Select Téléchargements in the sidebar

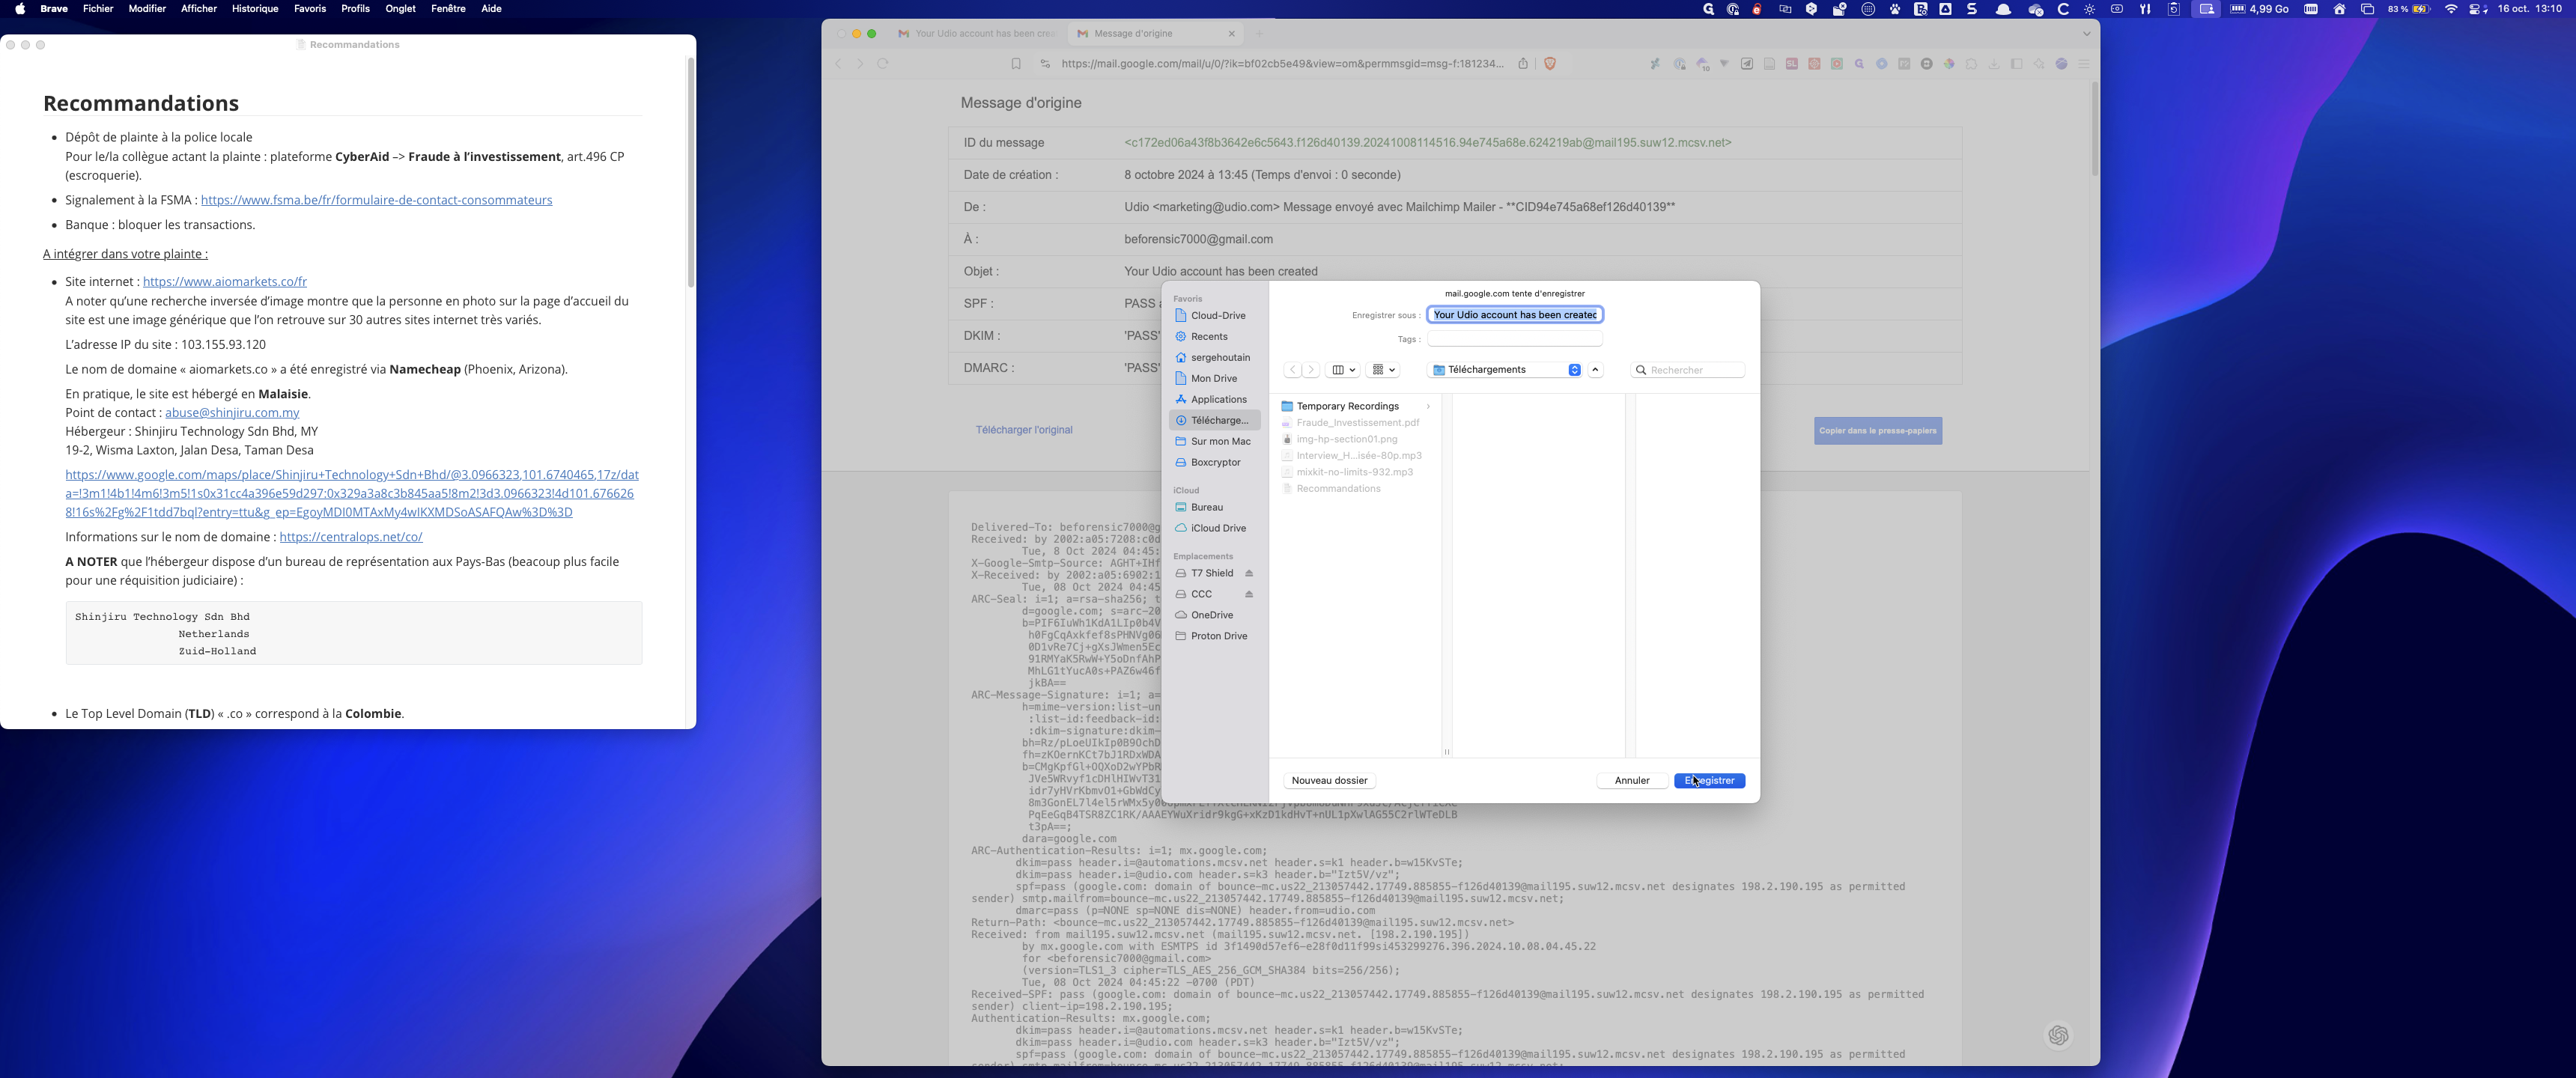pyautogui.click(x=1214, y=420)
